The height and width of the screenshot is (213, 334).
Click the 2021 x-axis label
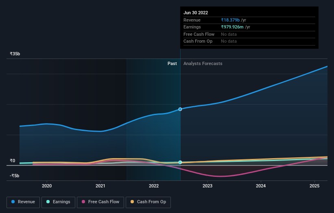pos(100,186)
